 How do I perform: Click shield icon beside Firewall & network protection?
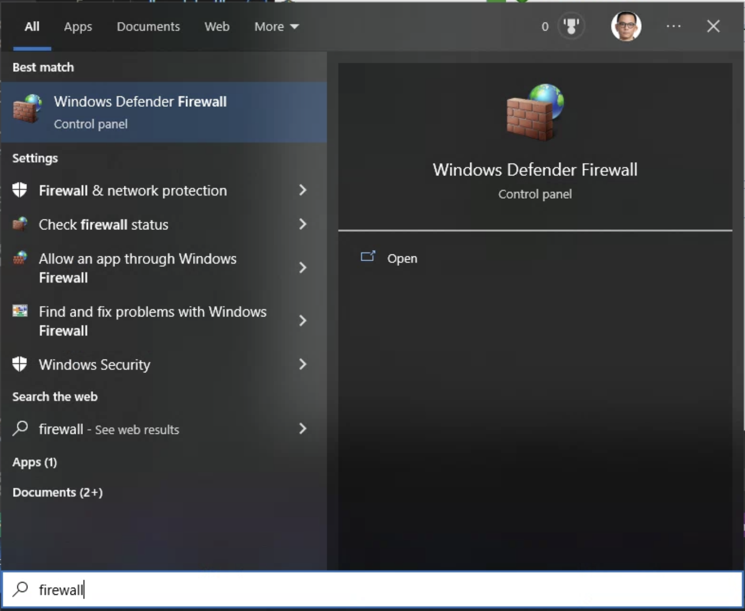tap(20, 190)
